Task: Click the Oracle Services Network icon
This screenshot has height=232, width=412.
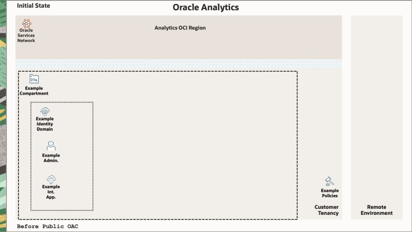Action: 27,23
